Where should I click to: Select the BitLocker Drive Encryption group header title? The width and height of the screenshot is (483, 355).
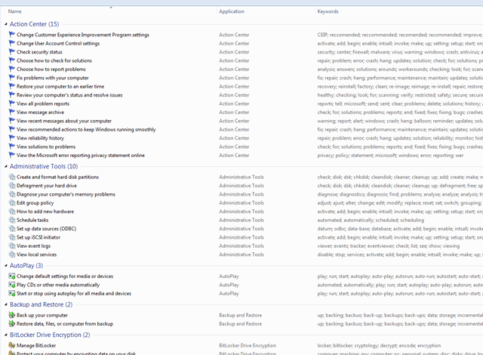pos(50,335)
